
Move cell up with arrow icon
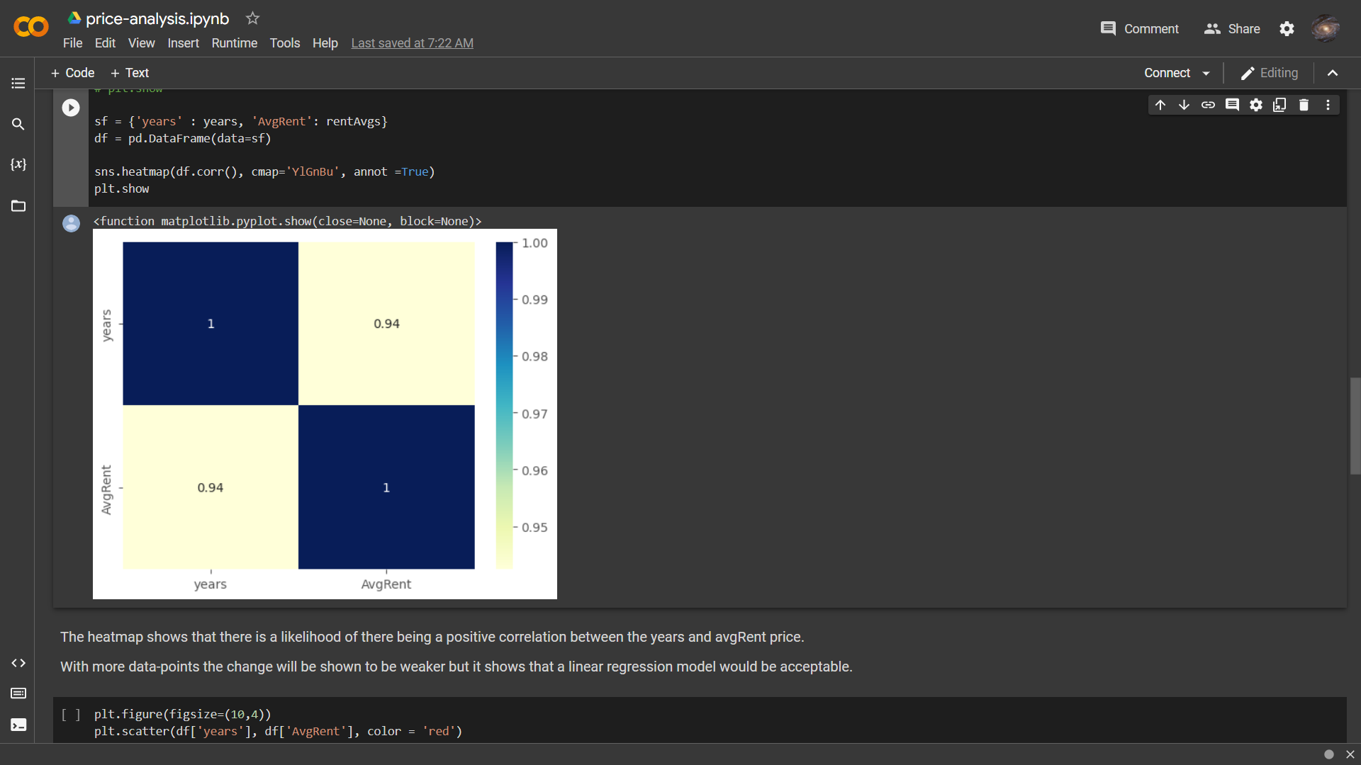click(x=1160, y=105)
